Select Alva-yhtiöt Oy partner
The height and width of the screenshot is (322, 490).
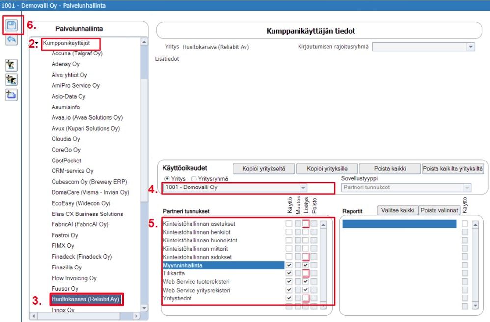click(x=69, y=75)
